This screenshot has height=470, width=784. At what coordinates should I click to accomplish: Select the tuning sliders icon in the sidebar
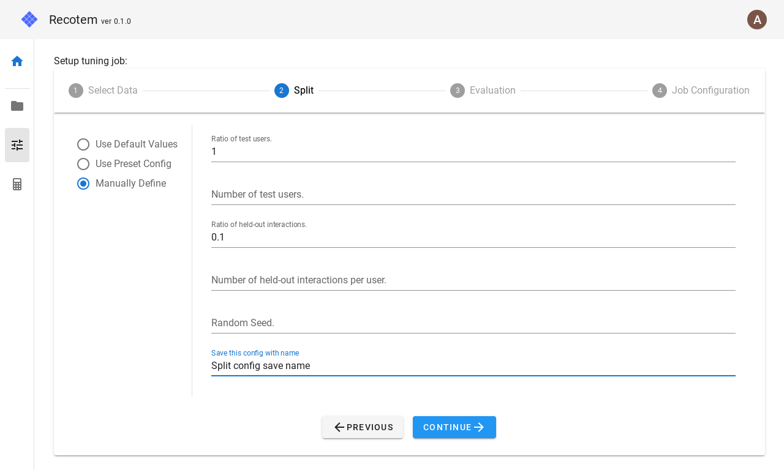click(17, 145)
